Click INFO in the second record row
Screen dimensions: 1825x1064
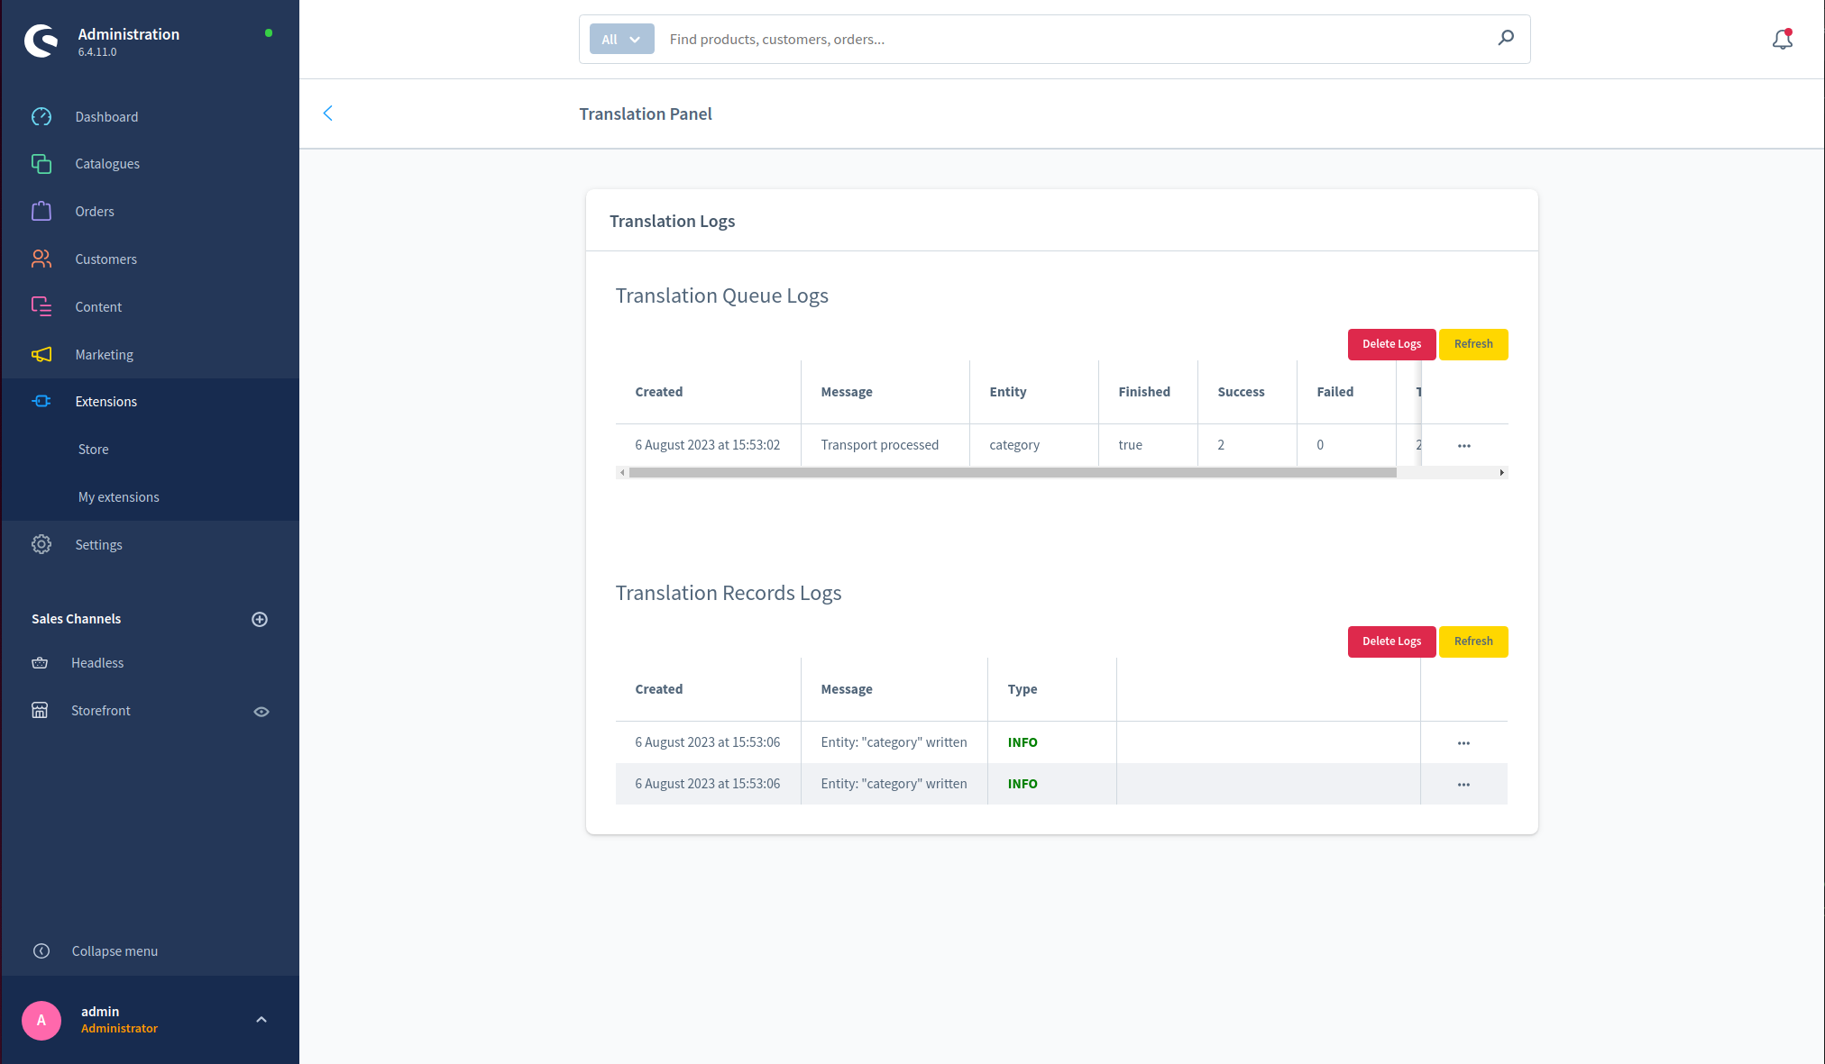point(1023,784)
